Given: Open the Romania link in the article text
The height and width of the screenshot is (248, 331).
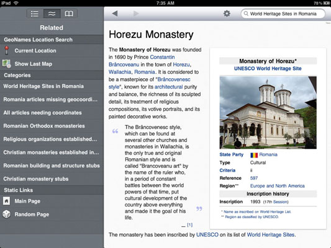Looking at the screenshot, I should pyautogui.click(x=145, y=72).
